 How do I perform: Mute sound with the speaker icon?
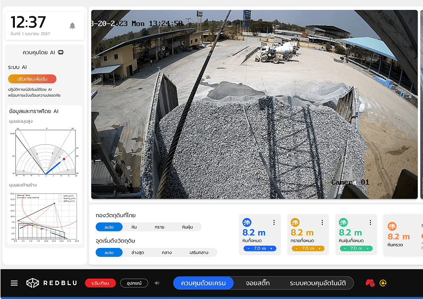[157, 283]
